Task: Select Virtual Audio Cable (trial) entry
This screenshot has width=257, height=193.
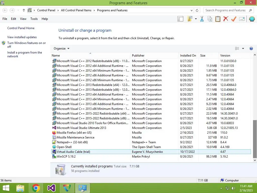Action: tap(151, 152)
